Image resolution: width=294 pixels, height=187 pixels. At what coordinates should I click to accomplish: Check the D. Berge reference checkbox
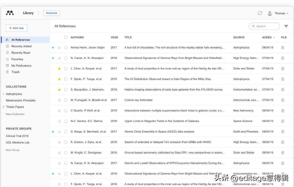(66, 132)
